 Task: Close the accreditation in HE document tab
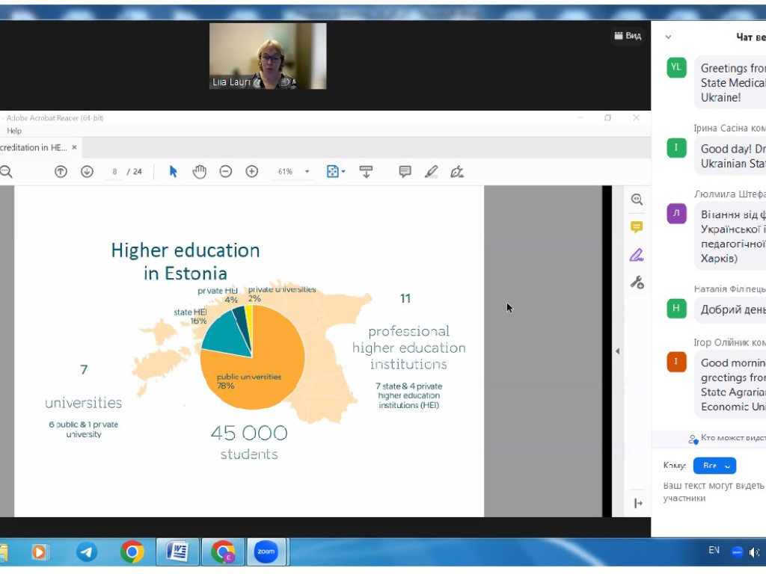pos(74,147)
